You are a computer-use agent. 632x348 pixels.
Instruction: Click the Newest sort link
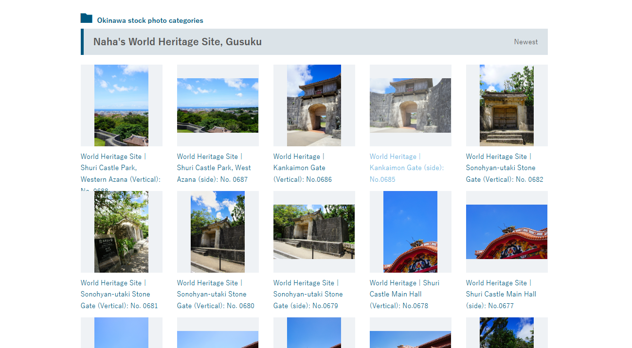click(x=526, y=42)
